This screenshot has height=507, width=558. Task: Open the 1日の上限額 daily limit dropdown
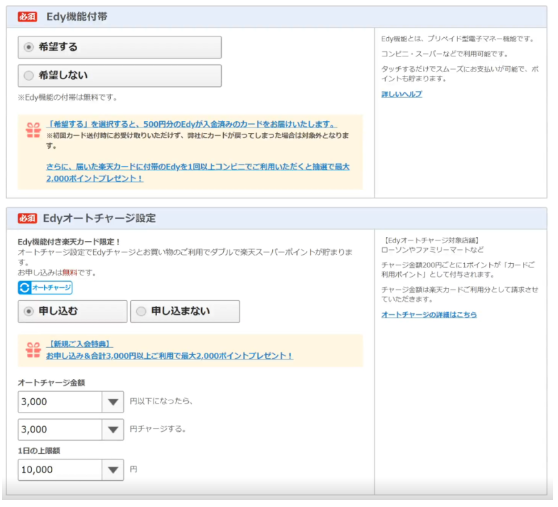pos(71,470)
